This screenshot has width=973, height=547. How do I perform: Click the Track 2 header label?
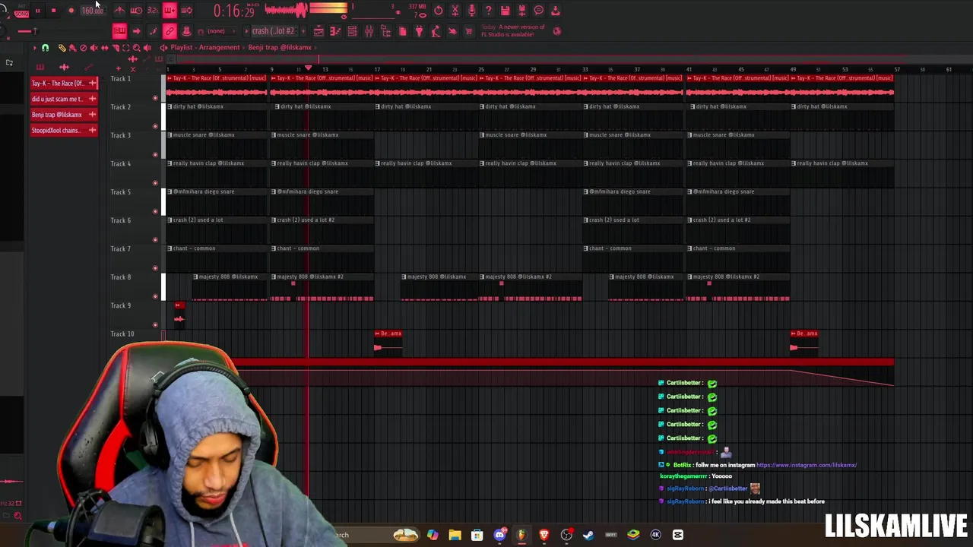pos(121,107)
